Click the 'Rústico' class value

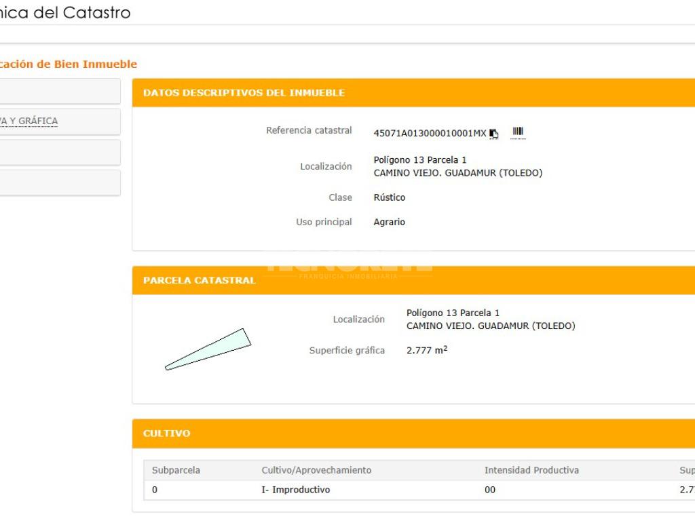click(x=390, y=197)
